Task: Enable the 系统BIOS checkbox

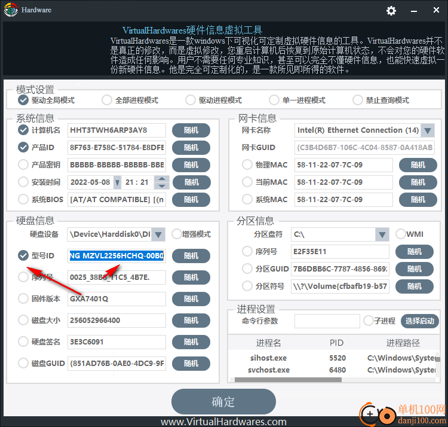Action: (x=23, y=199)
